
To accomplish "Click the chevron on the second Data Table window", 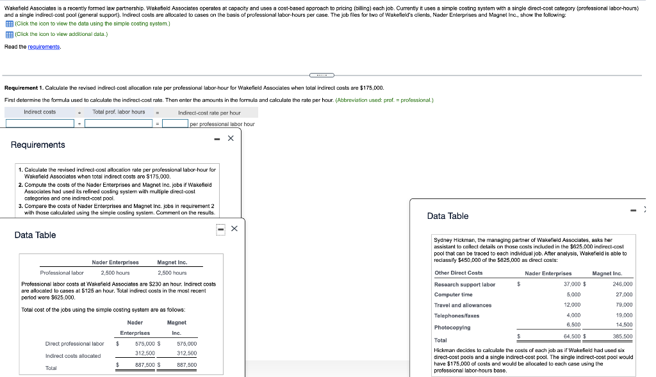I will pyautogui.click(x=645, y=209).
